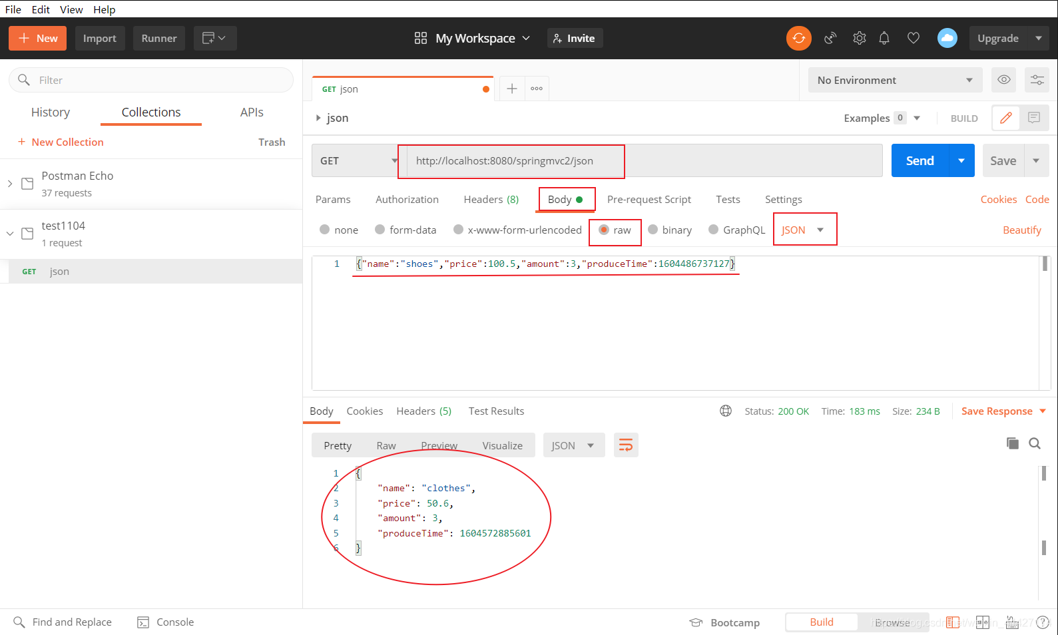Screen dimensions: 1058x635
Task: Toggle response line wrap icon
Action: (626, 445)
